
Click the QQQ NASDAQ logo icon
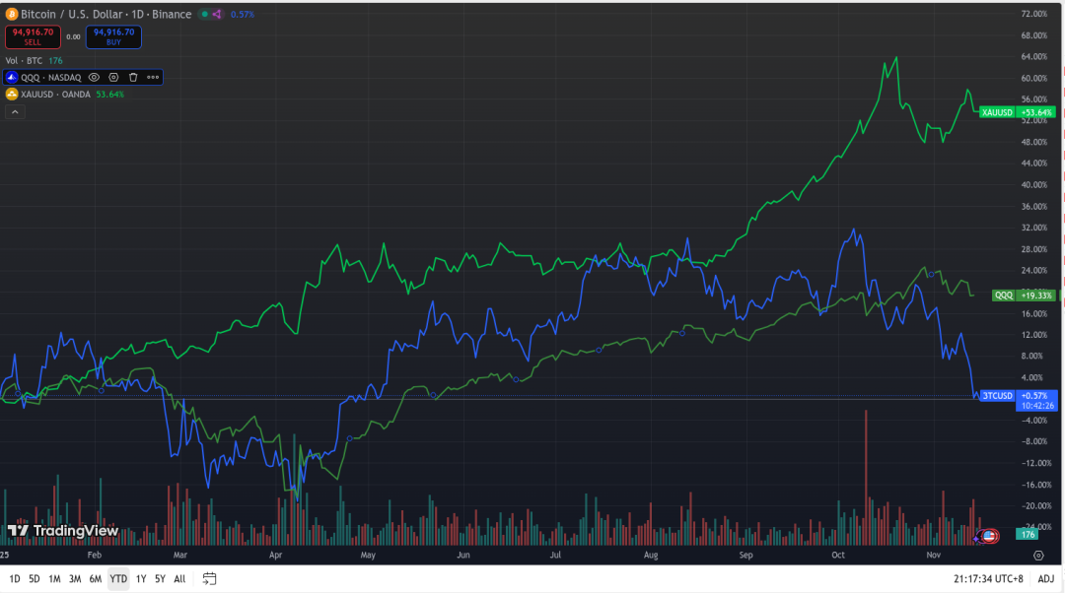pyautogui.click(x=12, y=78)
